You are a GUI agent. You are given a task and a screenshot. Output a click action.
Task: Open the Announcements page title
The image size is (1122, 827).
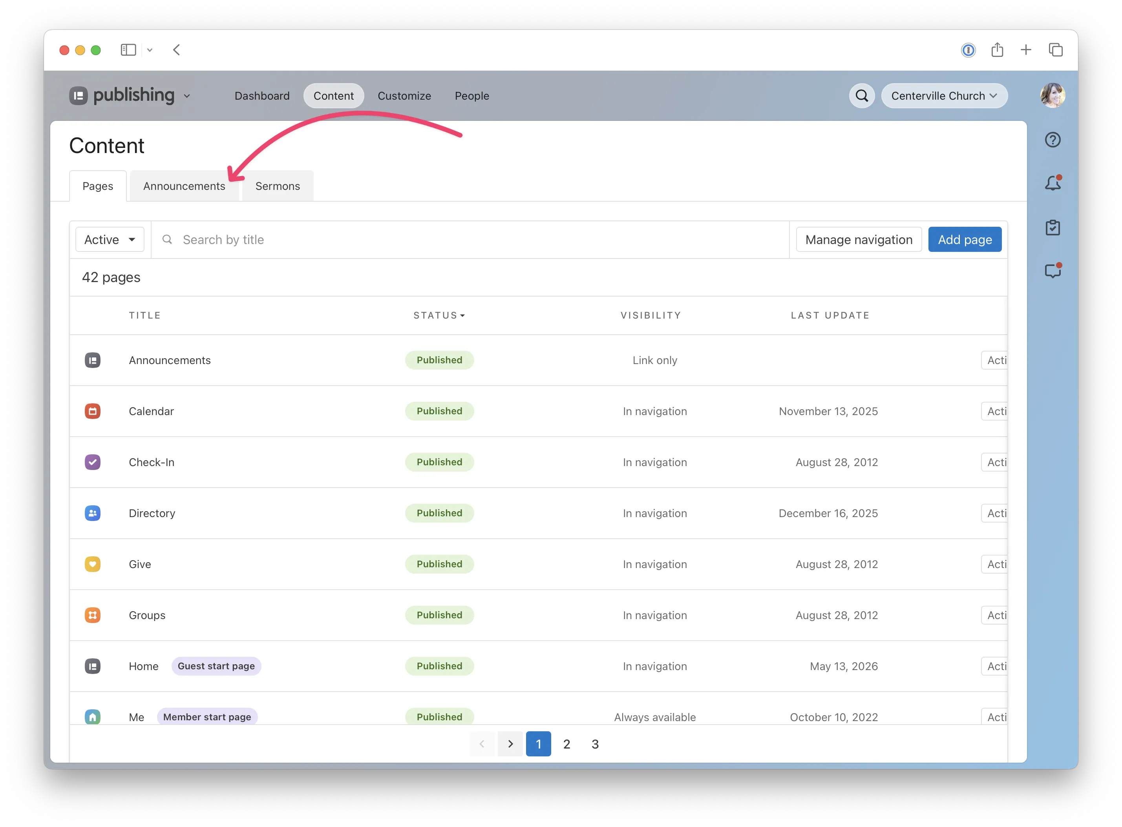point(170,361)
